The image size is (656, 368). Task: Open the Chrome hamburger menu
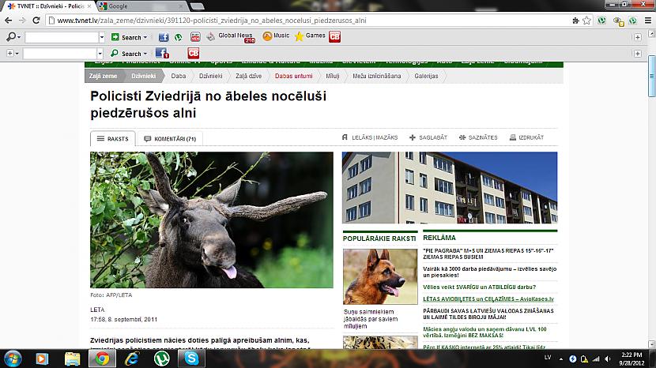click(x=647, y=20)
